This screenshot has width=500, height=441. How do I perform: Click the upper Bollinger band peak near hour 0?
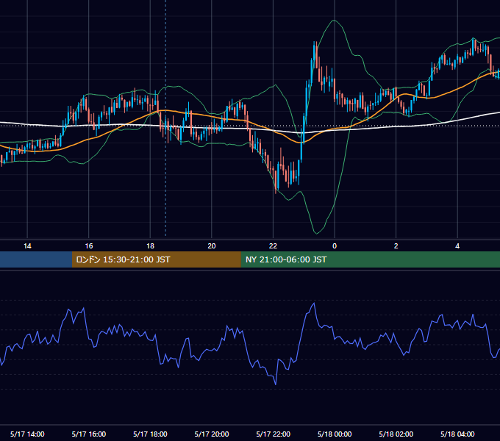(334, 21)
